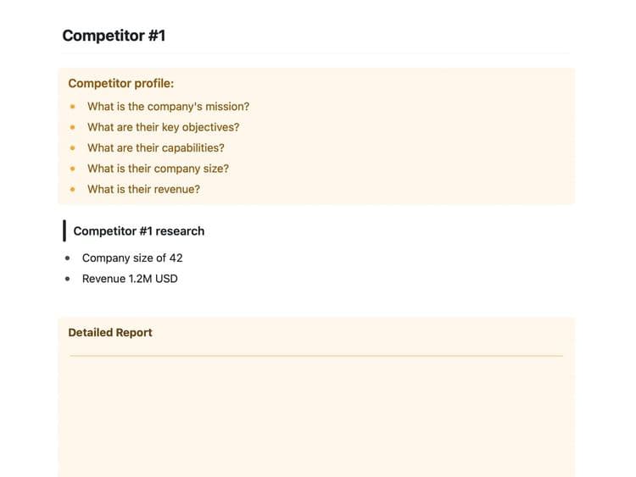The width and height of the screenshot is (636, 477).
Task: Click 'What are their capabilities?' line
Action: click(156, 148)
